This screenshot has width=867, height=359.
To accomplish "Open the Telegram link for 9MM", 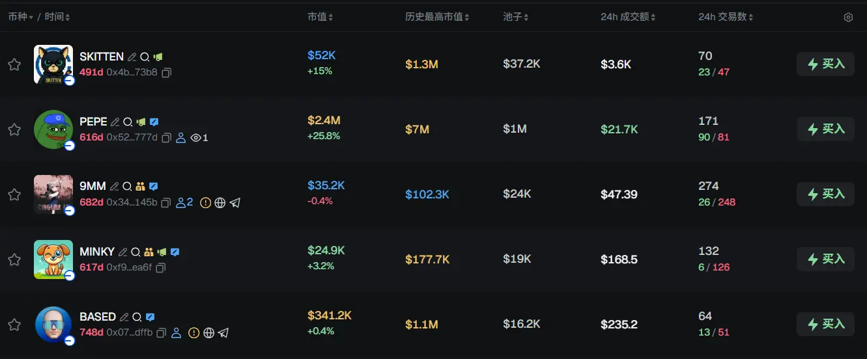I will pyautogui.click(x=235, y=203).
